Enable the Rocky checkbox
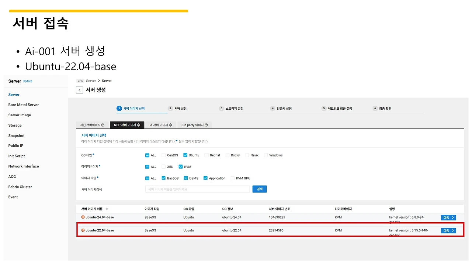Screen dimensions: 472x265 click(x=228, y=155)
